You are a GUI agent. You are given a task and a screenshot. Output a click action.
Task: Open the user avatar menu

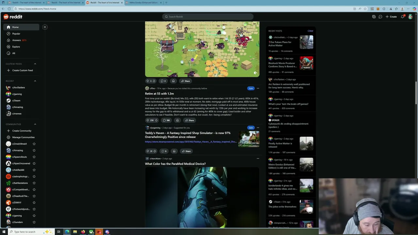click(410, 17)
